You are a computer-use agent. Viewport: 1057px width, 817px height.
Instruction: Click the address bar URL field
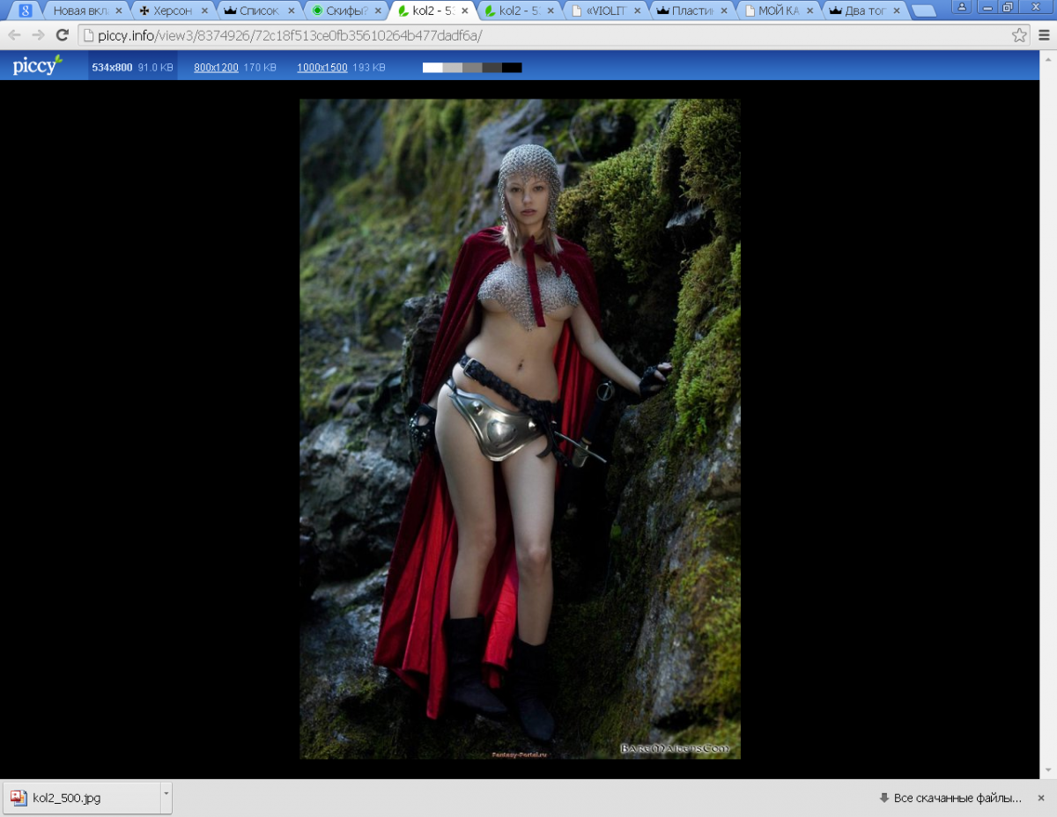528,35
